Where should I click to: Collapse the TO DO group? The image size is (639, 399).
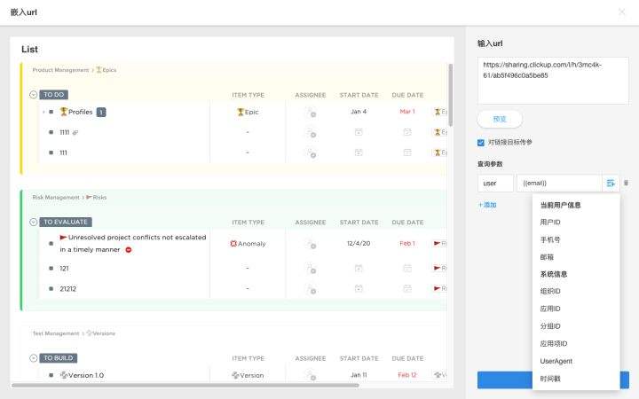tap(34, 95)
